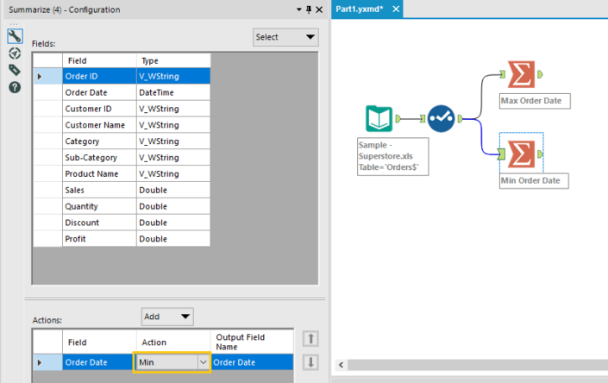
Task: Click the Select tool output anchor
Action: (461, 119)
